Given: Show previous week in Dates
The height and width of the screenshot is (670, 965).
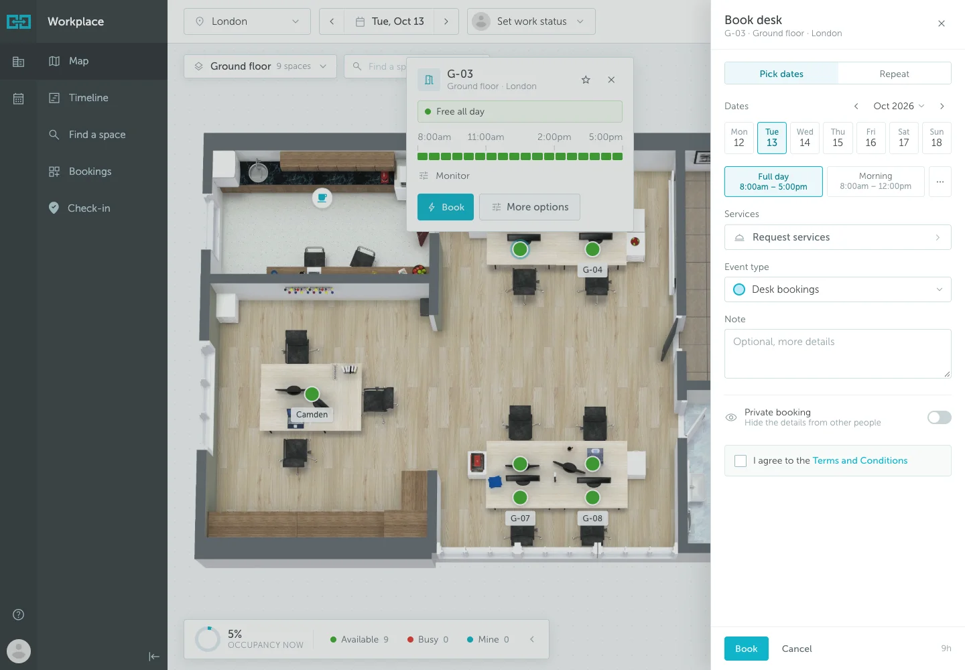Looking at the screenshot, I should point(856,106).
